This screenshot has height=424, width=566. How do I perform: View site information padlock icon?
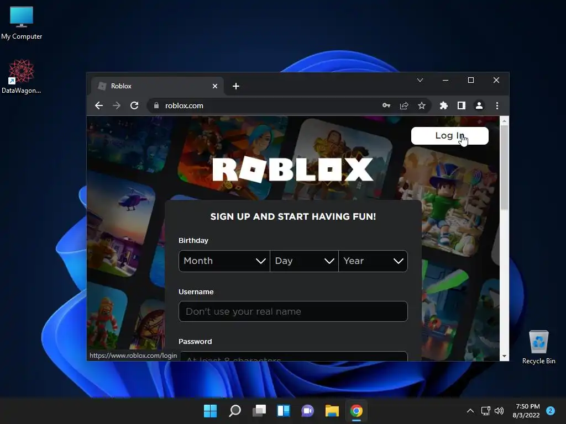click(156, 105)
